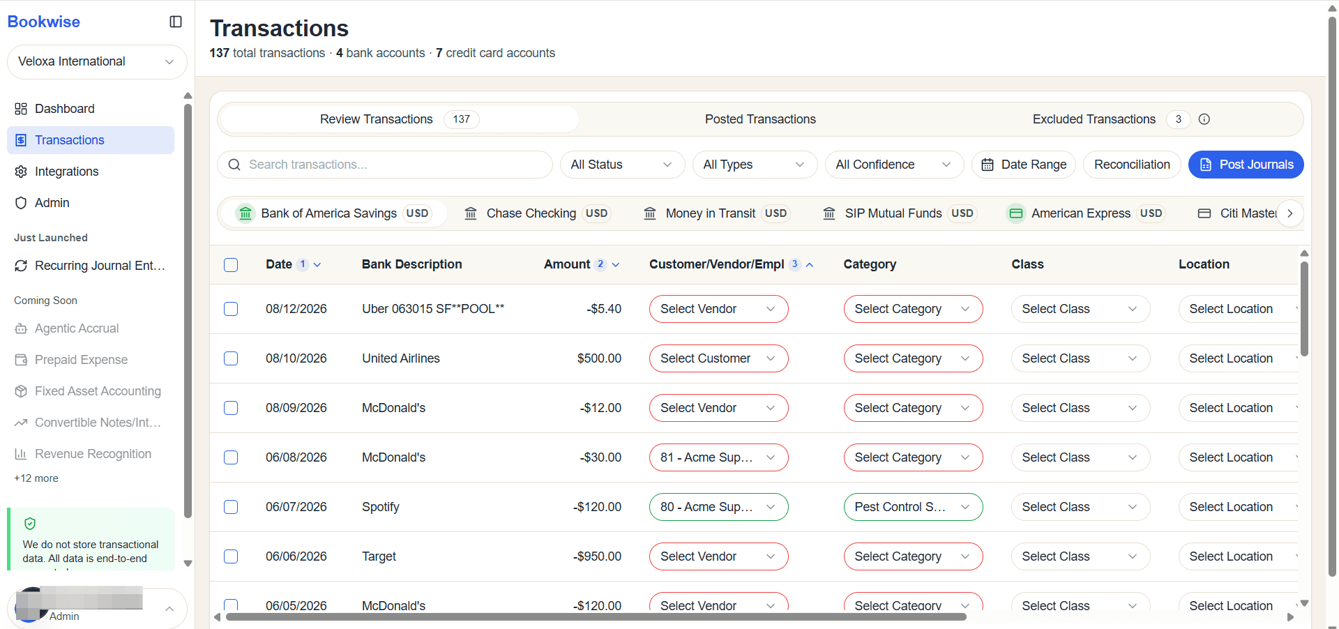This screenshot has width=1339, height=629.
Task: Collapse the sidebar panel icon
Action: 176,22
